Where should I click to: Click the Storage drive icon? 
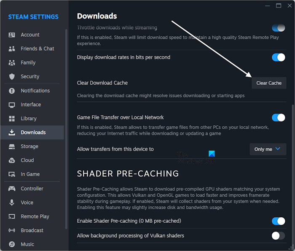click(12, 146)
